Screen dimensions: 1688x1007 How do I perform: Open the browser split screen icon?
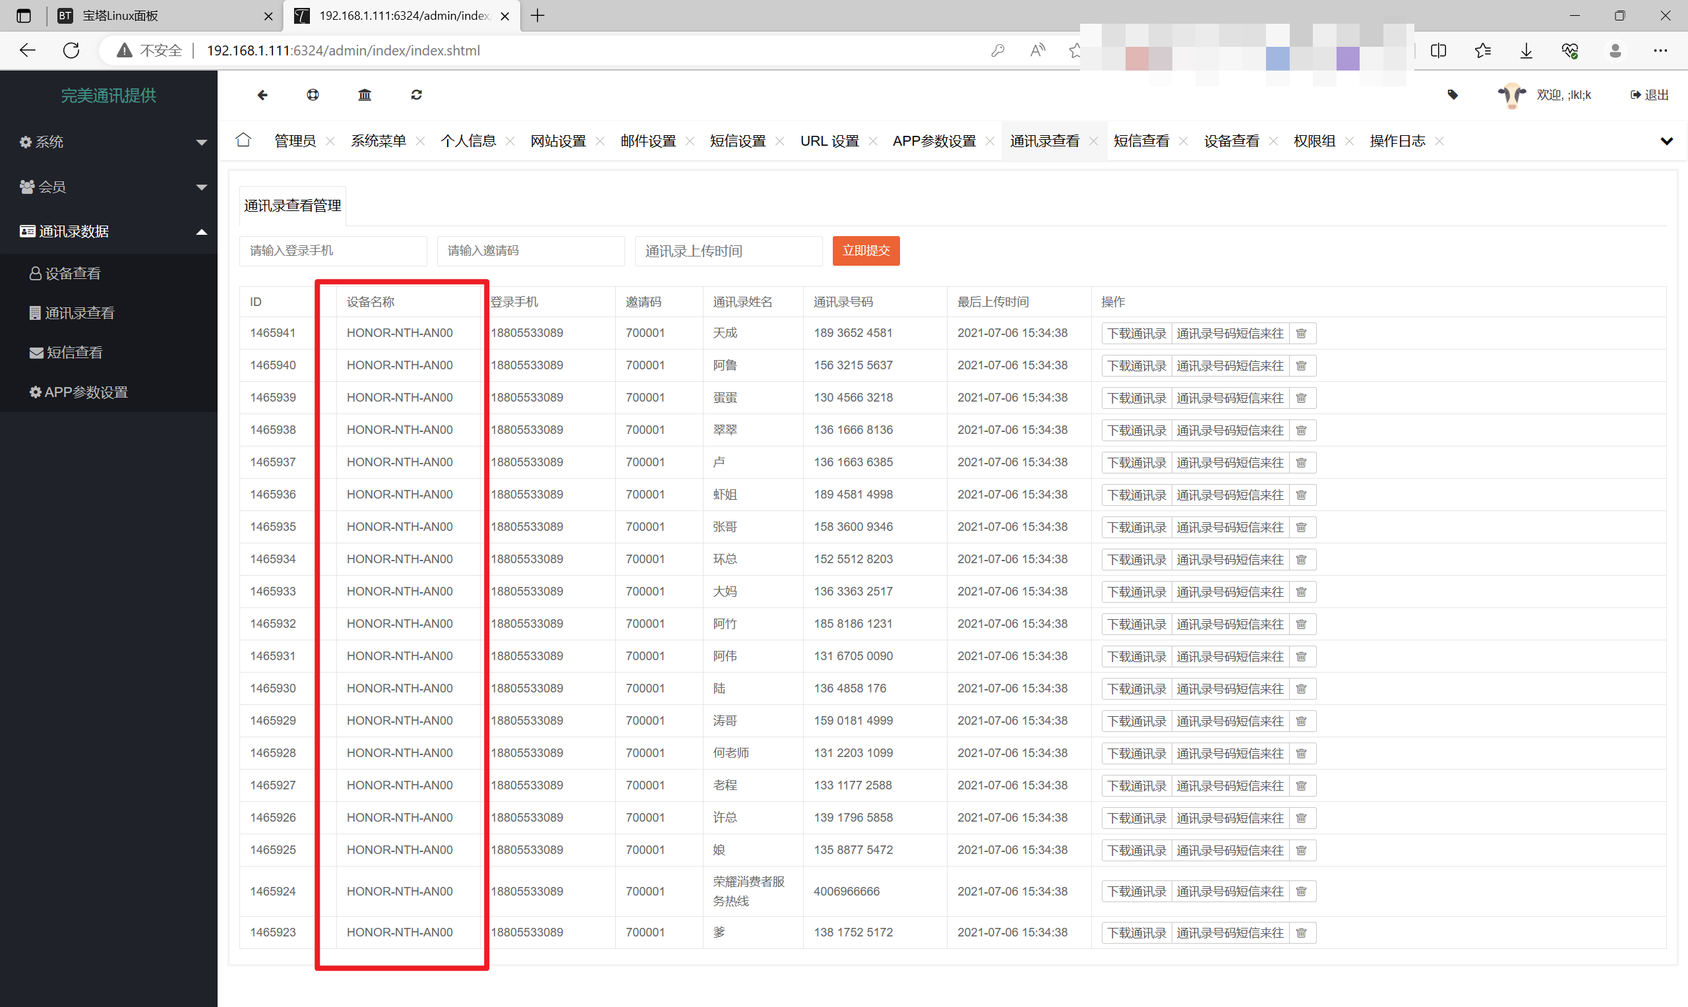(1438, 51)
